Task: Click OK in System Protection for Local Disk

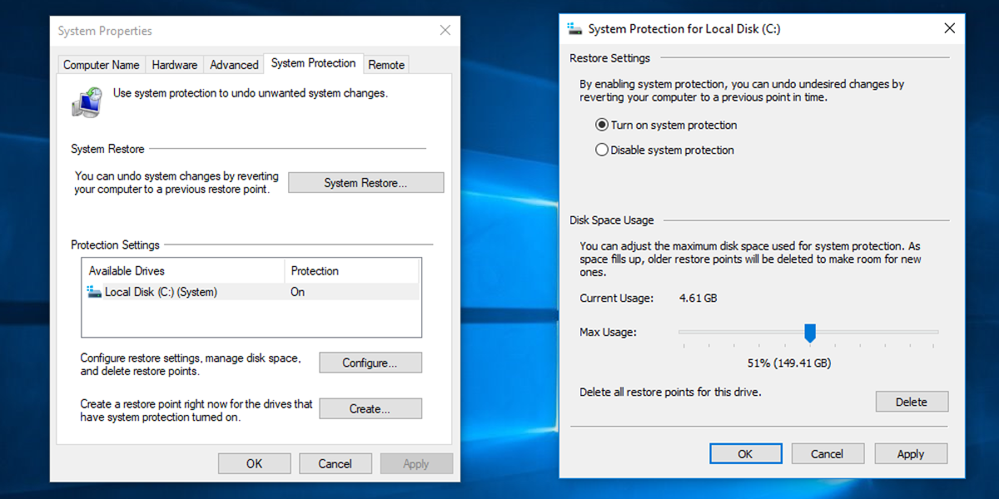Action: pos(745,453)
